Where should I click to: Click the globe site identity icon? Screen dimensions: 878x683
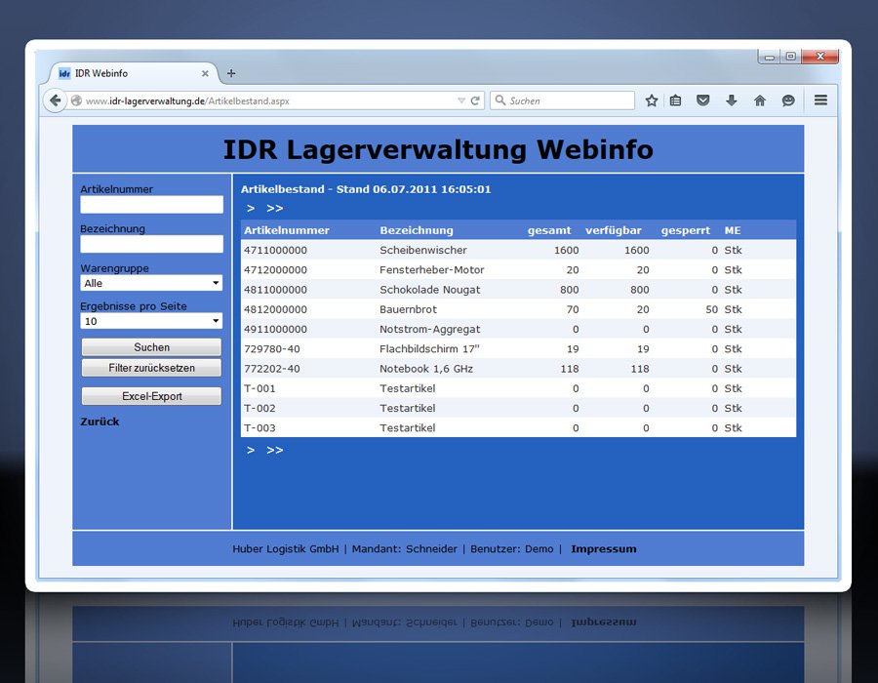pos(76,100)
